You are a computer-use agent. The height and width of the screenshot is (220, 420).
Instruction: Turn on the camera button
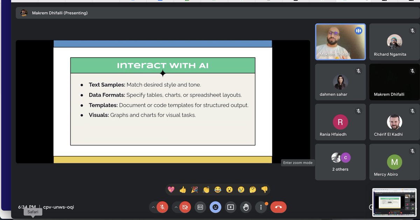[185, 207]
